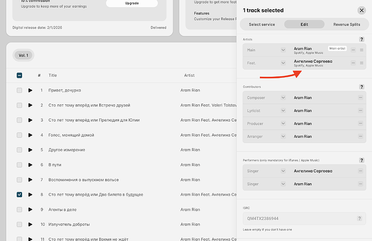372x241 pixels.
Task: Open help for the Contributors section
Action: click(x=361, y=86)
